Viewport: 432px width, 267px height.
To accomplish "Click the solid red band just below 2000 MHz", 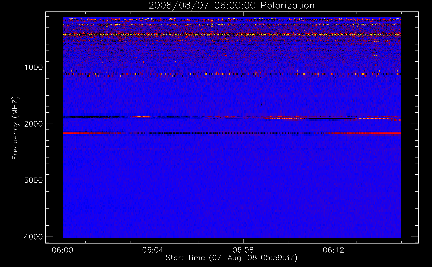I will pyautogui.click(x=232, y=133).
